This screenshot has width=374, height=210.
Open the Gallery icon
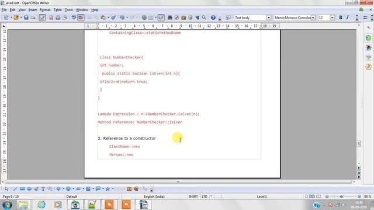(183, 17)
